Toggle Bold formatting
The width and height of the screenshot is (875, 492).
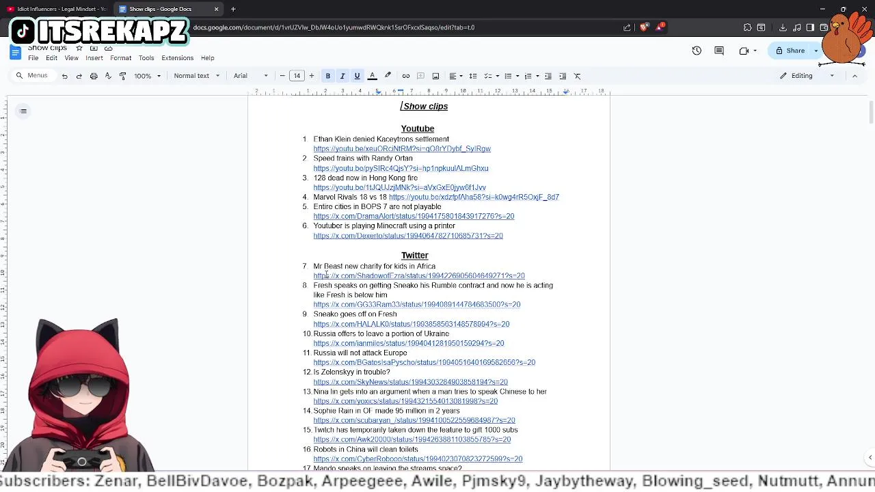[x=327, y=76]
